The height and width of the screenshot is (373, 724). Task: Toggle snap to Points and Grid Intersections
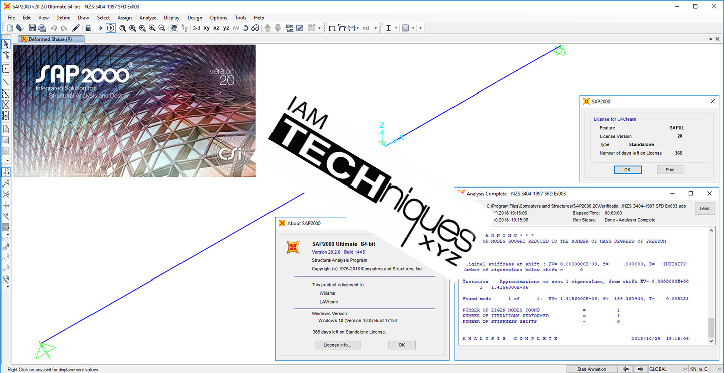pyautogui.click(x=6, y=172)
